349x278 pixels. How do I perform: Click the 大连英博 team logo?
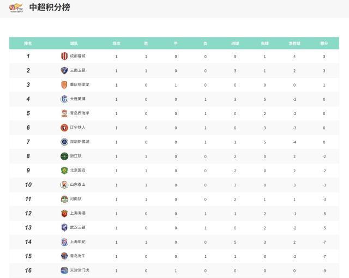pos(64,99)
